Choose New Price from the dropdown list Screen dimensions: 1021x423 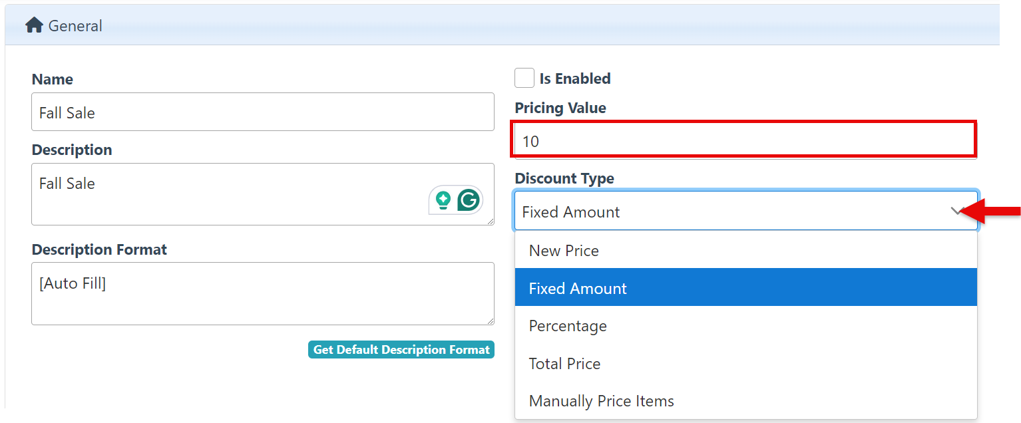tap(564, 251)
